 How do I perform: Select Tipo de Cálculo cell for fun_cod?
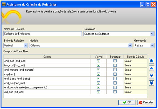point(135,65)
